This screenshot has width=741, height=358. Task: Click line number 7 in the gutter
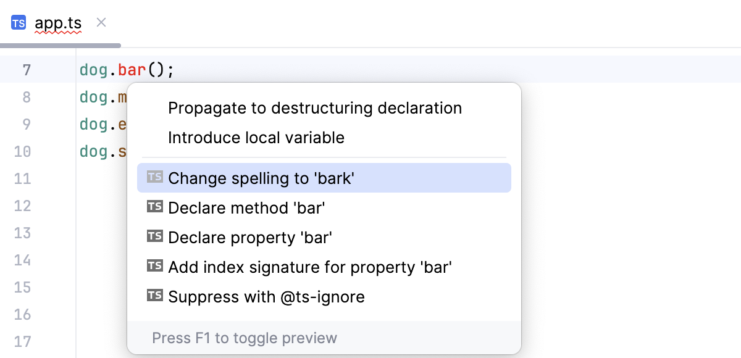click(27, 70)
